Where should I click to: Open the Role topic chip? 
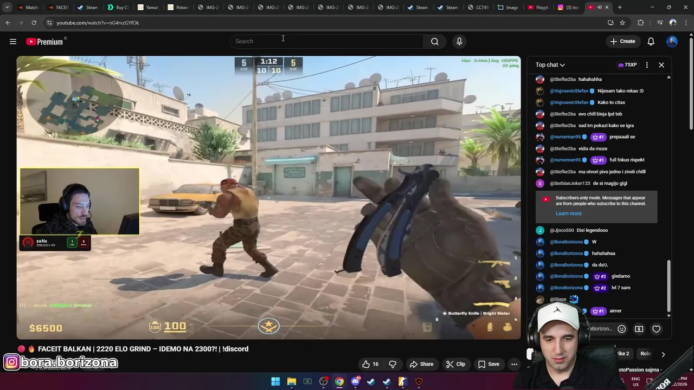coord(645,354)
